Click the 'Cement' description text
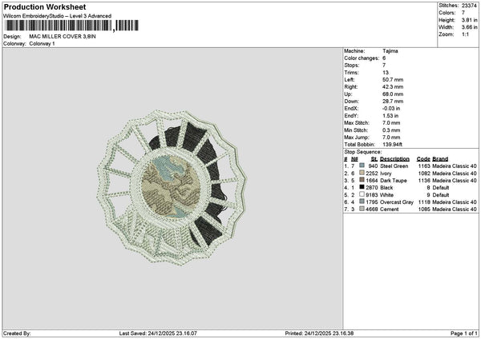Viewport: 481px width, 339px height. [390, 209]
